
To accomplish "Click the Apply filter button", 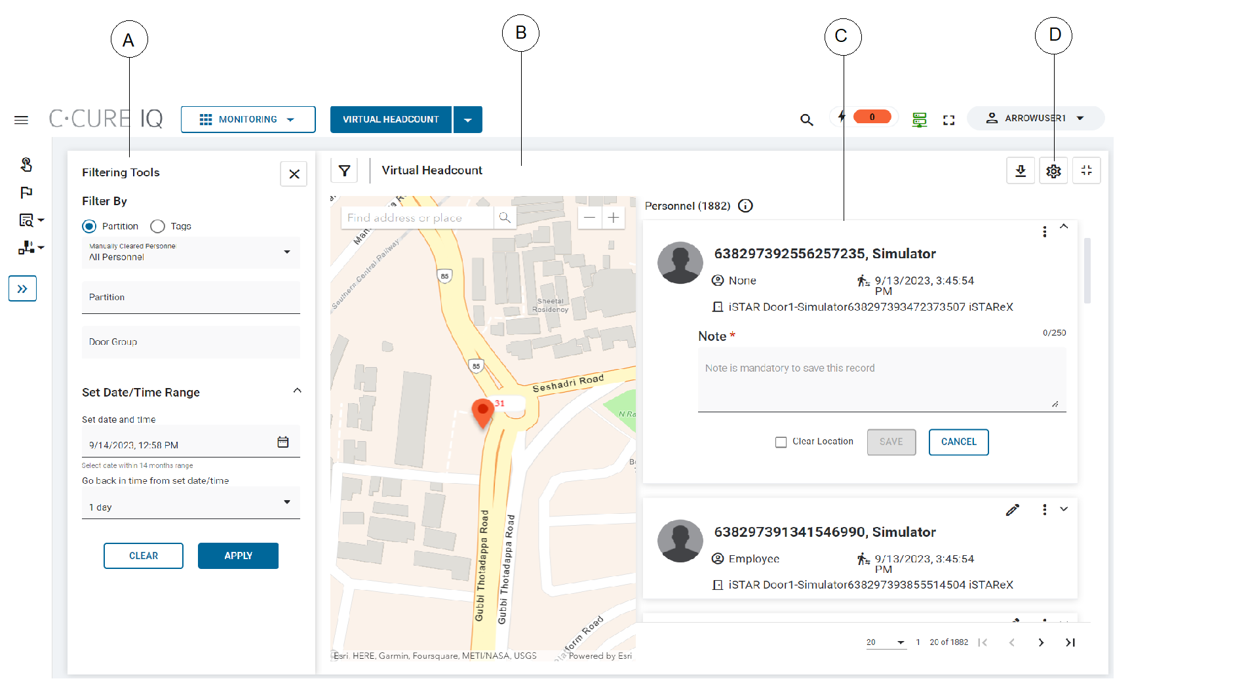I will (238, 556).
